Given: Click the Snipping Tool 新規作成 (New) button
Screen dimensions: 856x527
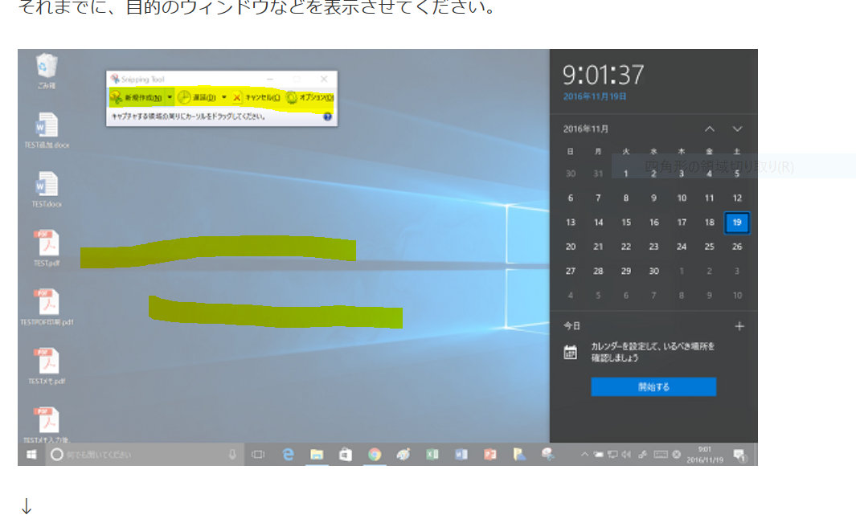Looking at the screenshot, I should point(137,97).
